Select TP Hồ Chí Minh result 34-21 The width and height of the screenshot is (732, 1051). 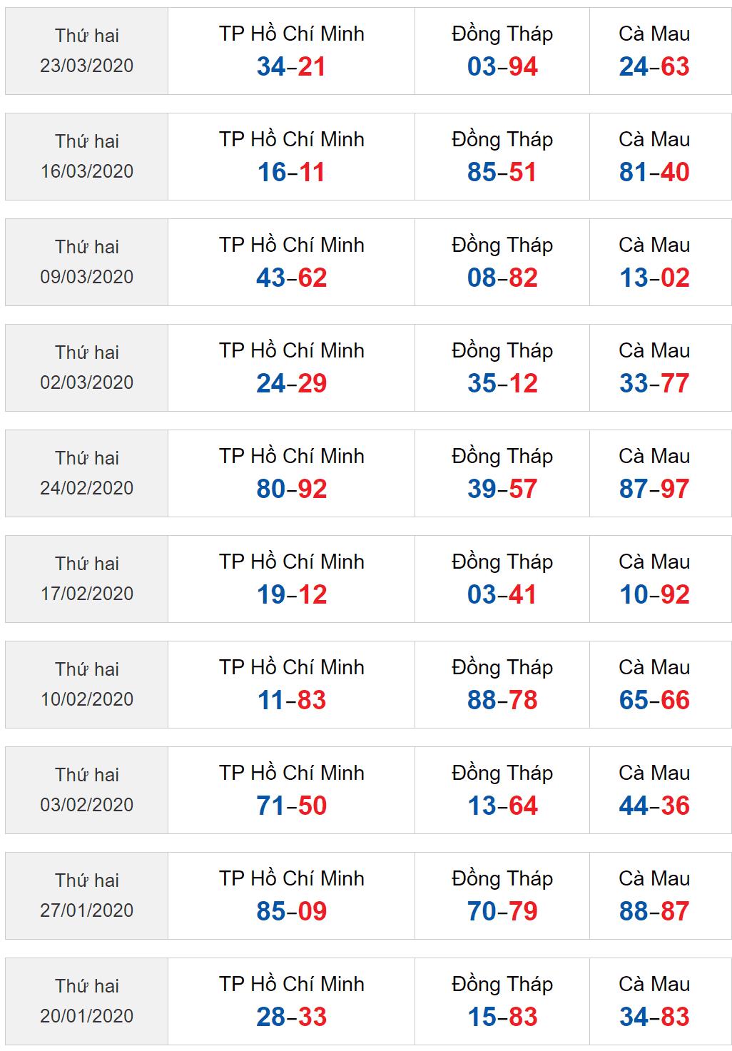pos(291,66)
